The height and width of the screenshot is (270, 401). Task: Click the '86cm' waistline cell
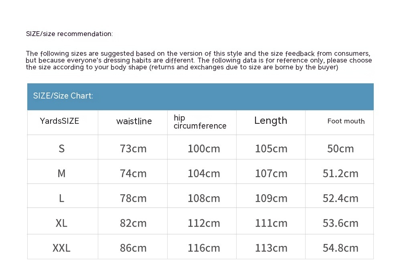133,248
